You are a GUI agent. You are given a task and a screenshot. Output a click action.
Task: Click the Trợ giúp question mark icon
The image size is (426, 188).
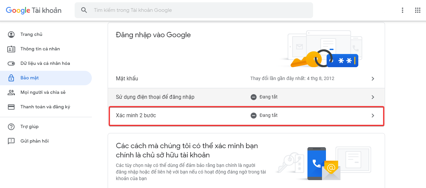click(x=11, y=127)
